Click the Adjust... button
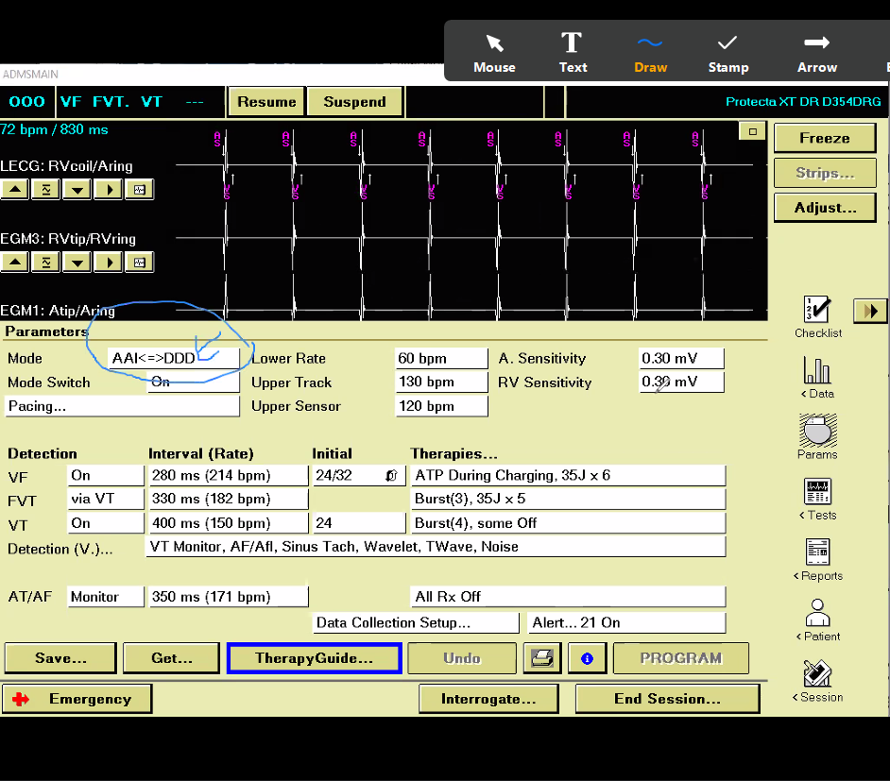Screen dimensions: 890x781 click(825, 208)
